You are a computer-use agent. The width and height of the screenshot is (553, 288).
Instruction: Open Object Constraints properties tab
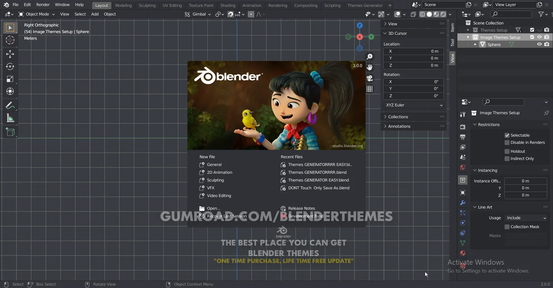coord(463,233)
